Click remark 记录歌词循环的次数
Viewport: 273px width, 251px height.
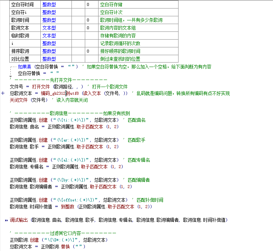click(x=120, y=43)
